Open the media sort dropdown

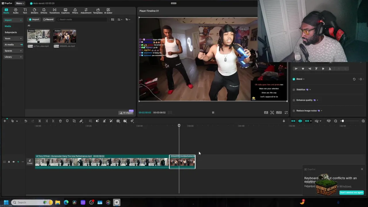[x=120, y=20]
